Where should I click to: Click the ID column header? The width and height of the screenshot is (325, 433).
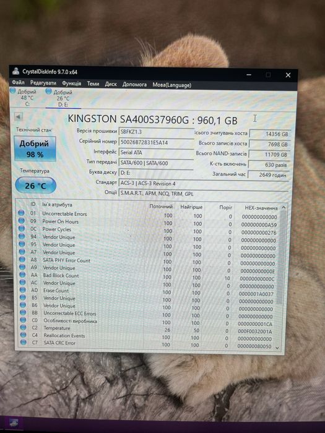point(33,204)
